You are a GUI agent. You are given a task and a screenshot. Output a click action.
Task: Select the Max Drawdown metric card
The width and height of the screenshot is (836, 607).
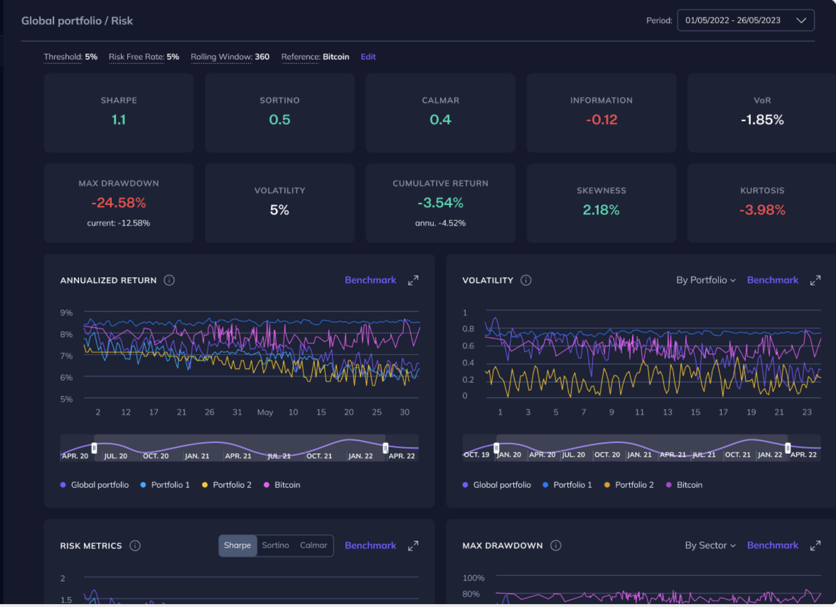tap(118, 203)
